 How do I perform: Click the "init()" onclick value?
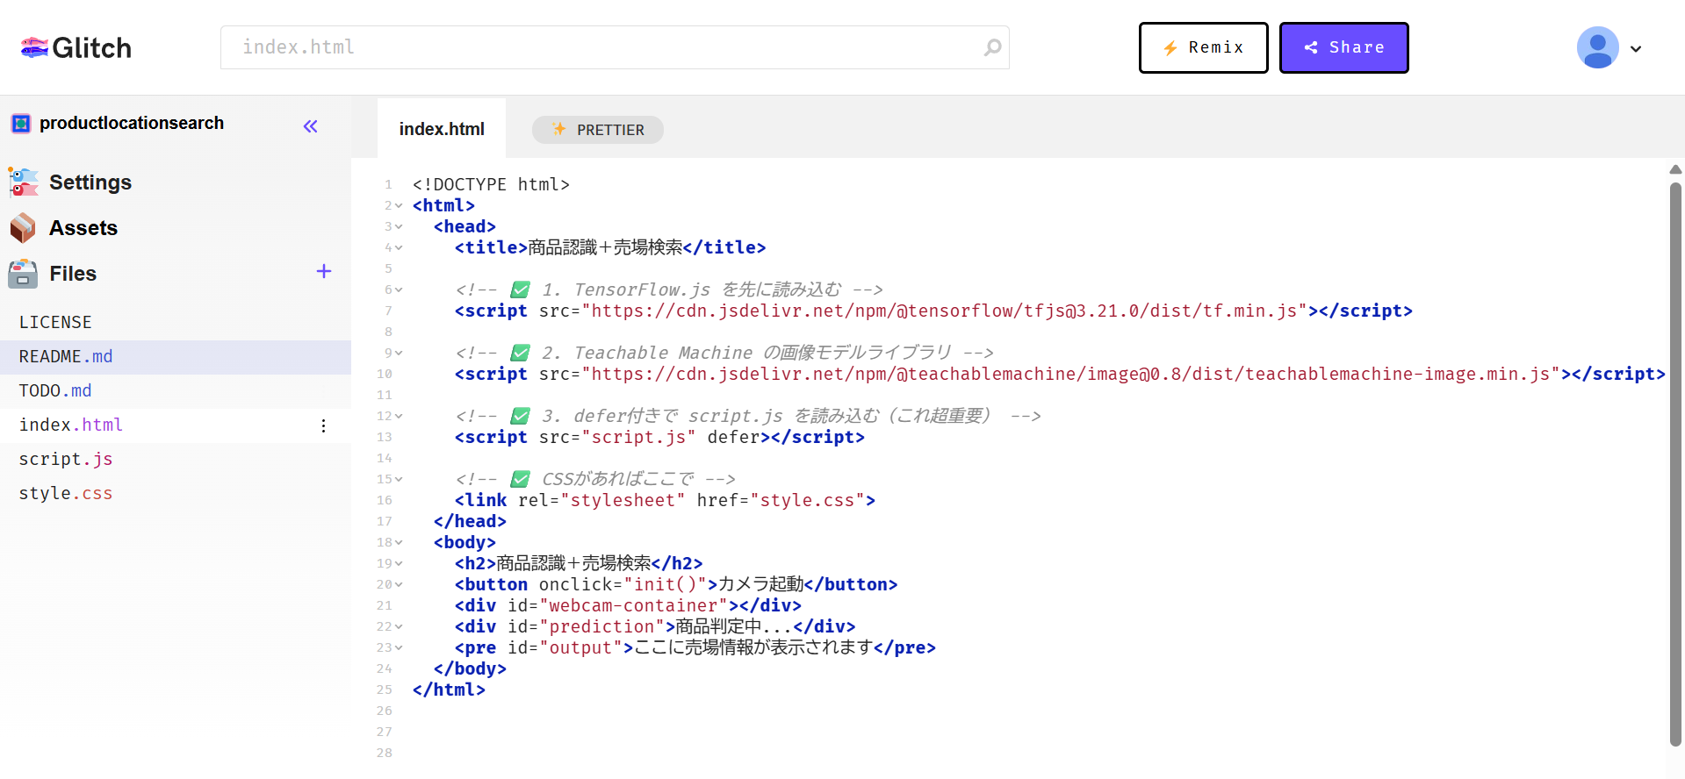click(666, 585)
